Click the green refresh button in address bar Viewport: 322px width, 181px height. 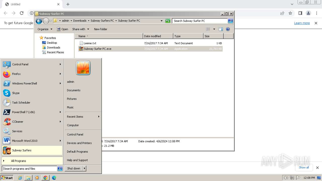(x=168, y=21)
